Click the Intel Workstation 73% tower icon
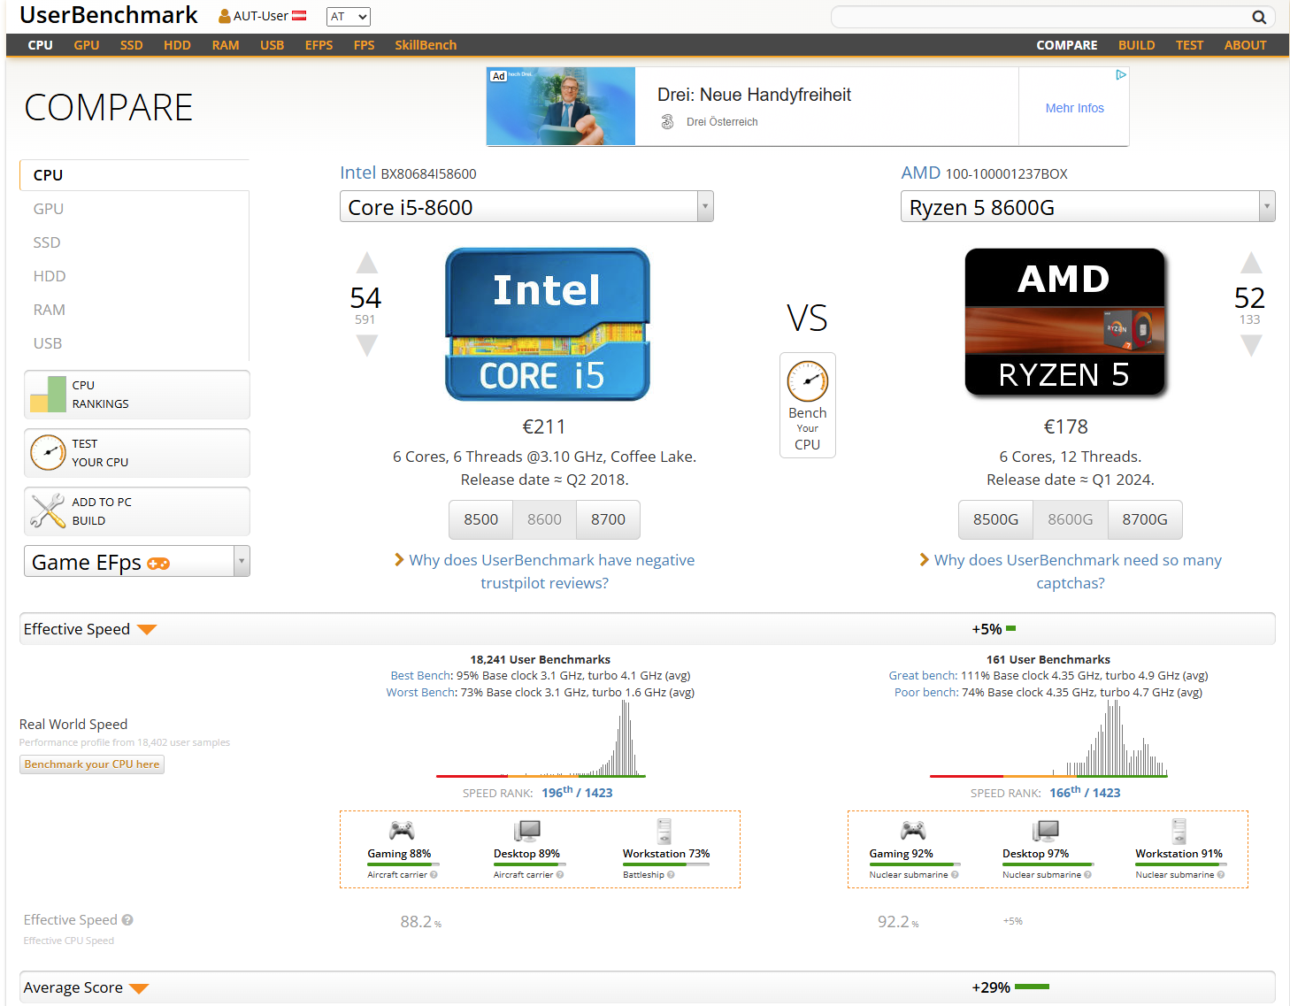Image resolution: width=1290 pixels, height=1006 pixels. point(664,831)
